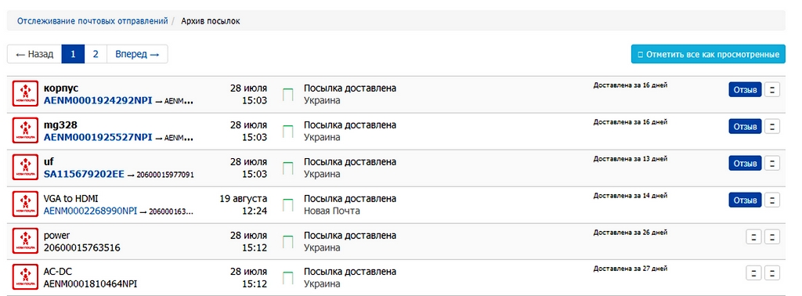This screenshot has height=296, width=802.
Task: Click the carrier logo in the uf row
Action: [25, 168]
